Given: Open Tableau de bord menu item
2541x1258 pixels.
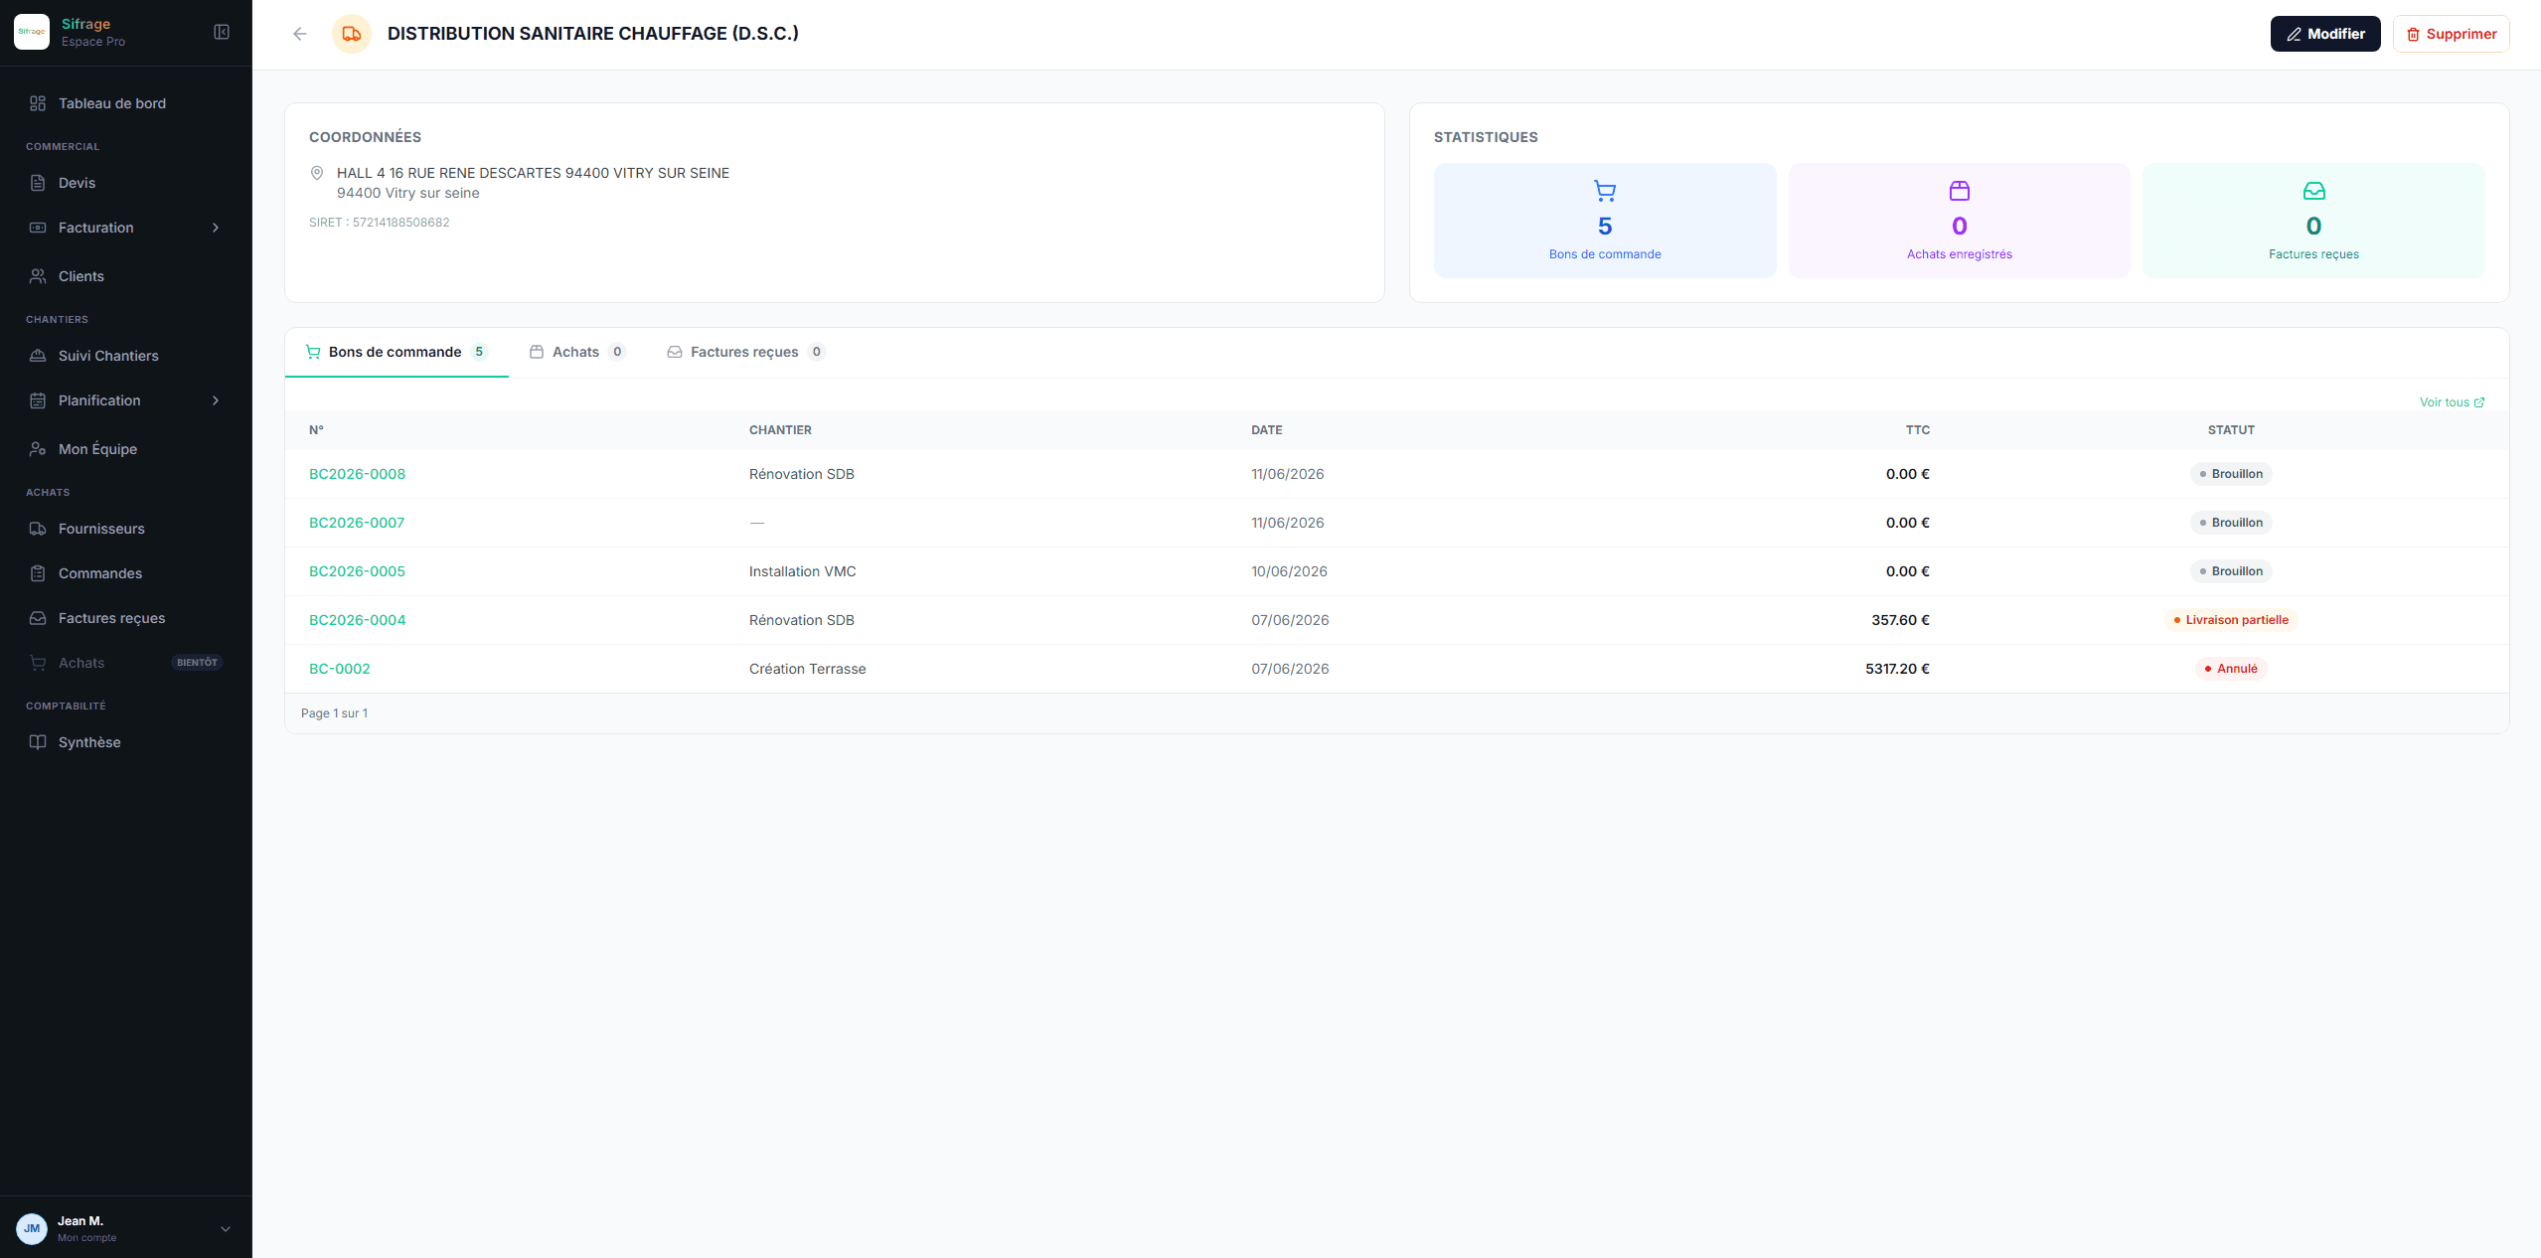Looking at the screenshot, I should coord(125,103).
